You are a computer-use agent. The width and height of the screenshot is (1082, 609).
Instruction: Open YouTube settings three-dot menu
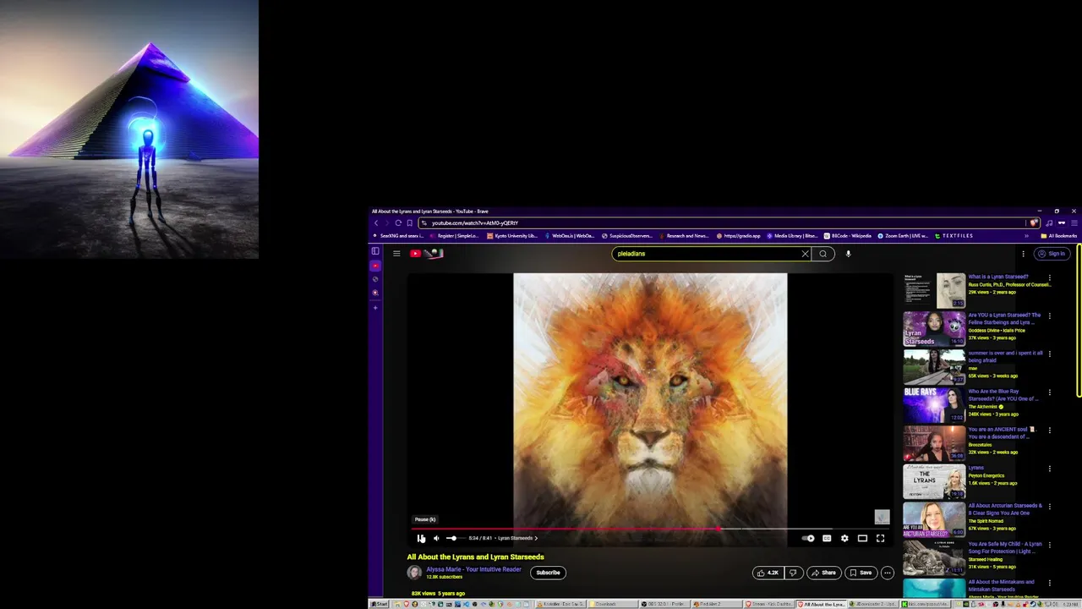pos(1023,254)
